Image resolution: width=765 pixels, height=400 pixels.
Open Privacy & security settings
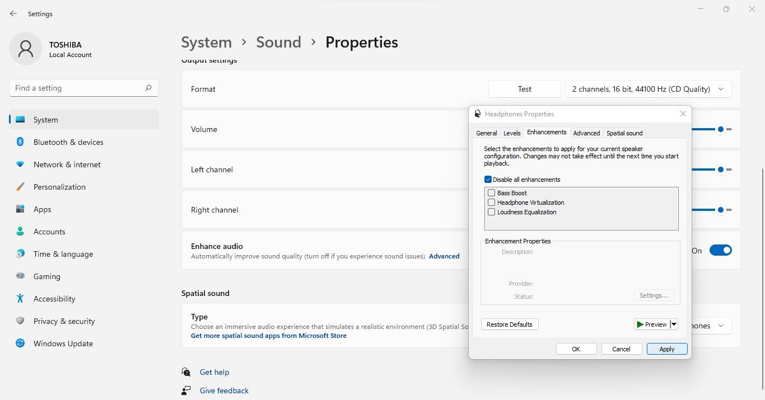pyautogui.click(x=84, y=321)
